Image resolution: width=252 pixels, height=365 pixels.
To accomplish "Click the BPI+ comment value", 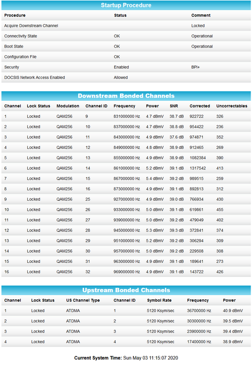I will pyautogui.click(x=196, y=67).
